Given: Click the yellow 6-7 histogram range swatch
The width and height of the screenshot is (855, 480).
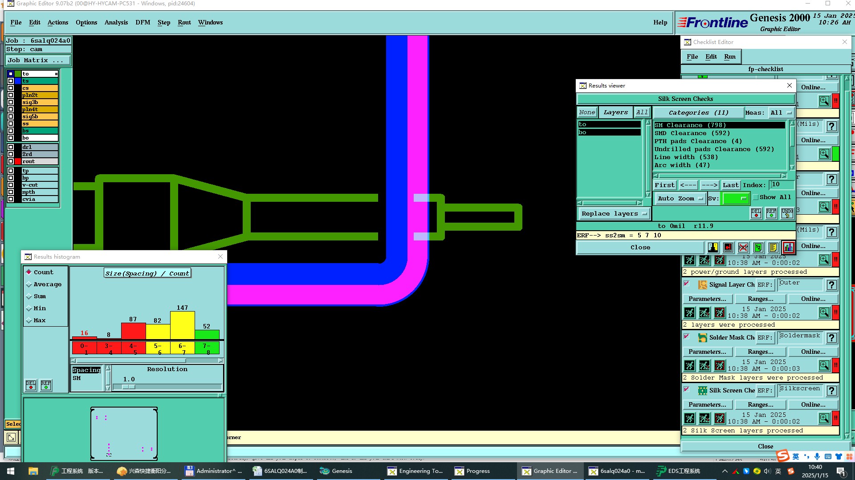Looking at the screenshot, I should point(182,348).
